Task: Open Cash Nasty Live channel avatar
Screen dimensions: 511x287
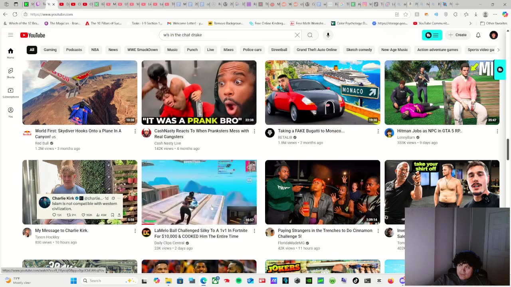Action: tap(147, 133)
